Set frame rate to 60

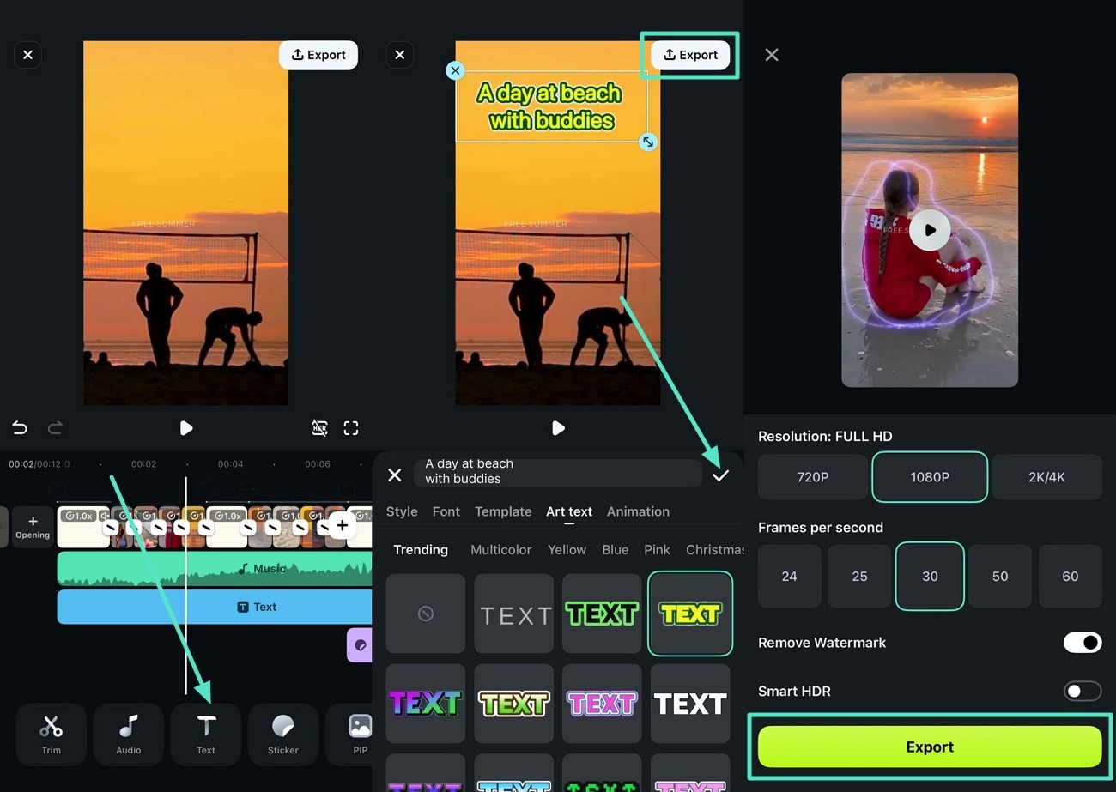tap(1070, 577)
